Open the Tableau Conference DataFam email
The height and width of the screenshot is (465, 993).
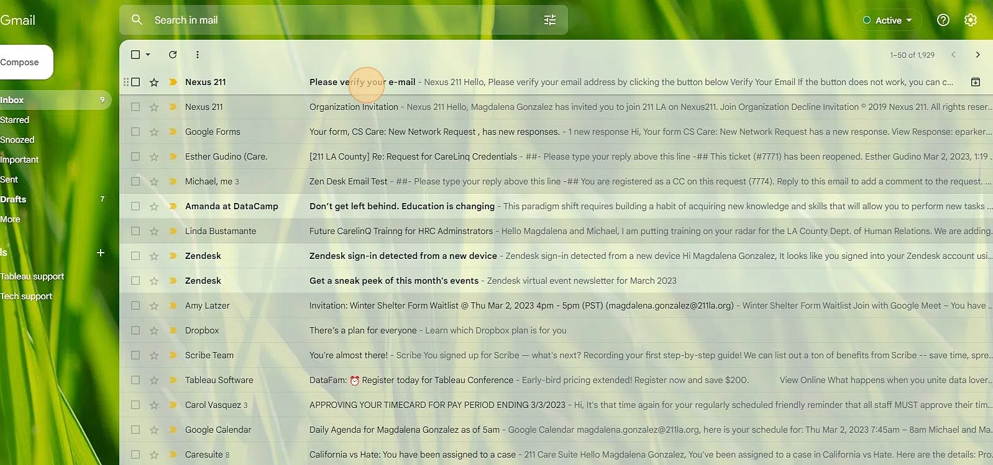pyautogui.click(x=556, y=380)
